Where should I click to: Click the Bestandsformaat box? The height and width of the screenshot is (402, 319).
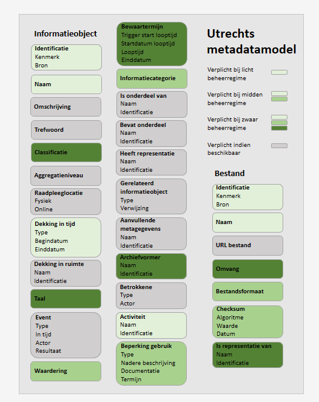click(247, 291)
